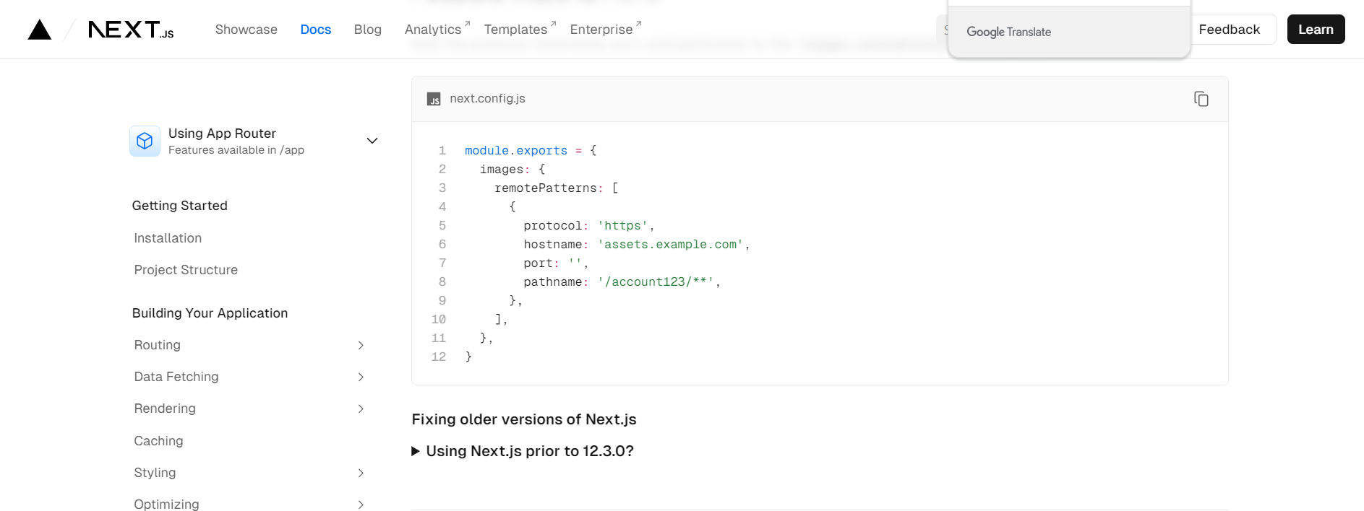The image size is (1364, 511).
Task: Expand the Routing section chevron
Action: tap(361, 345)
